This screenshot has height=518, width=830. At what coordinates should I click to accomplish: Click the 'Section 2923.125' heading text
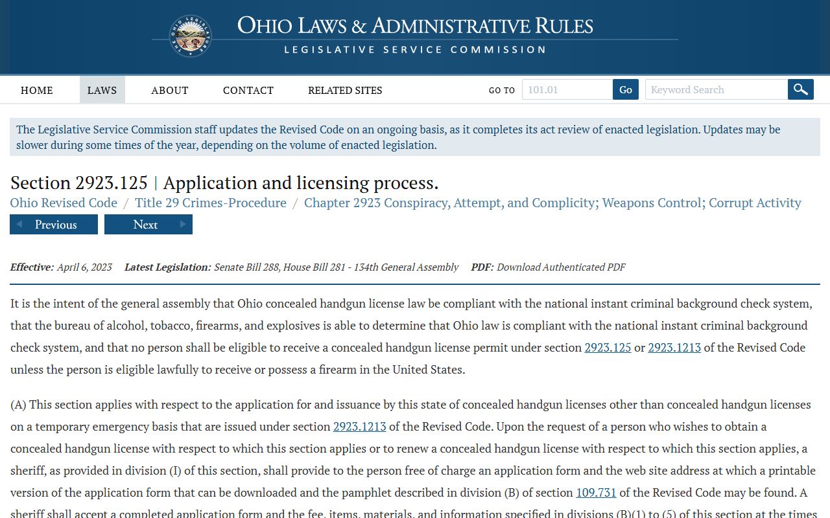(79, 183)
